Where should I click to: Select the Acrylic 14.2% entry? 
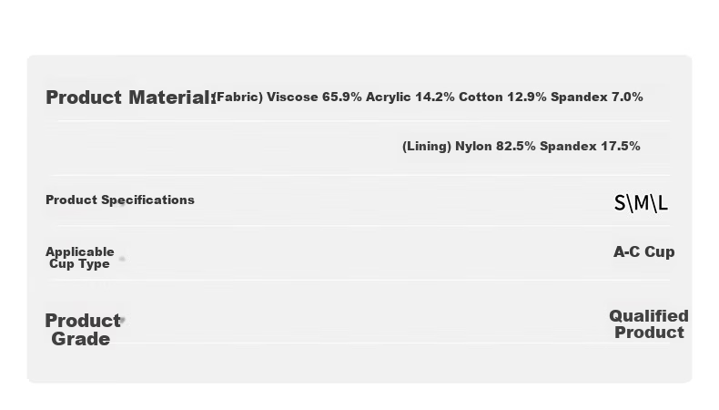(410, 97)
